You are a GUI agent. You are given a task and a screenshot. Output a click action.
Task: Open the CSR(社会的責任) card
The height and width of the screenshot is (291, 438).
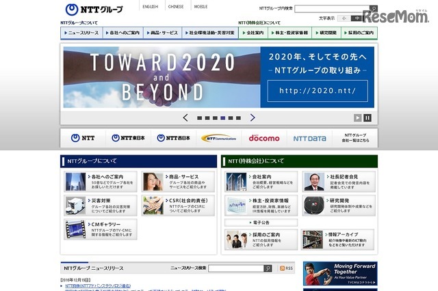pyautogui.click(x=178, y=206)
